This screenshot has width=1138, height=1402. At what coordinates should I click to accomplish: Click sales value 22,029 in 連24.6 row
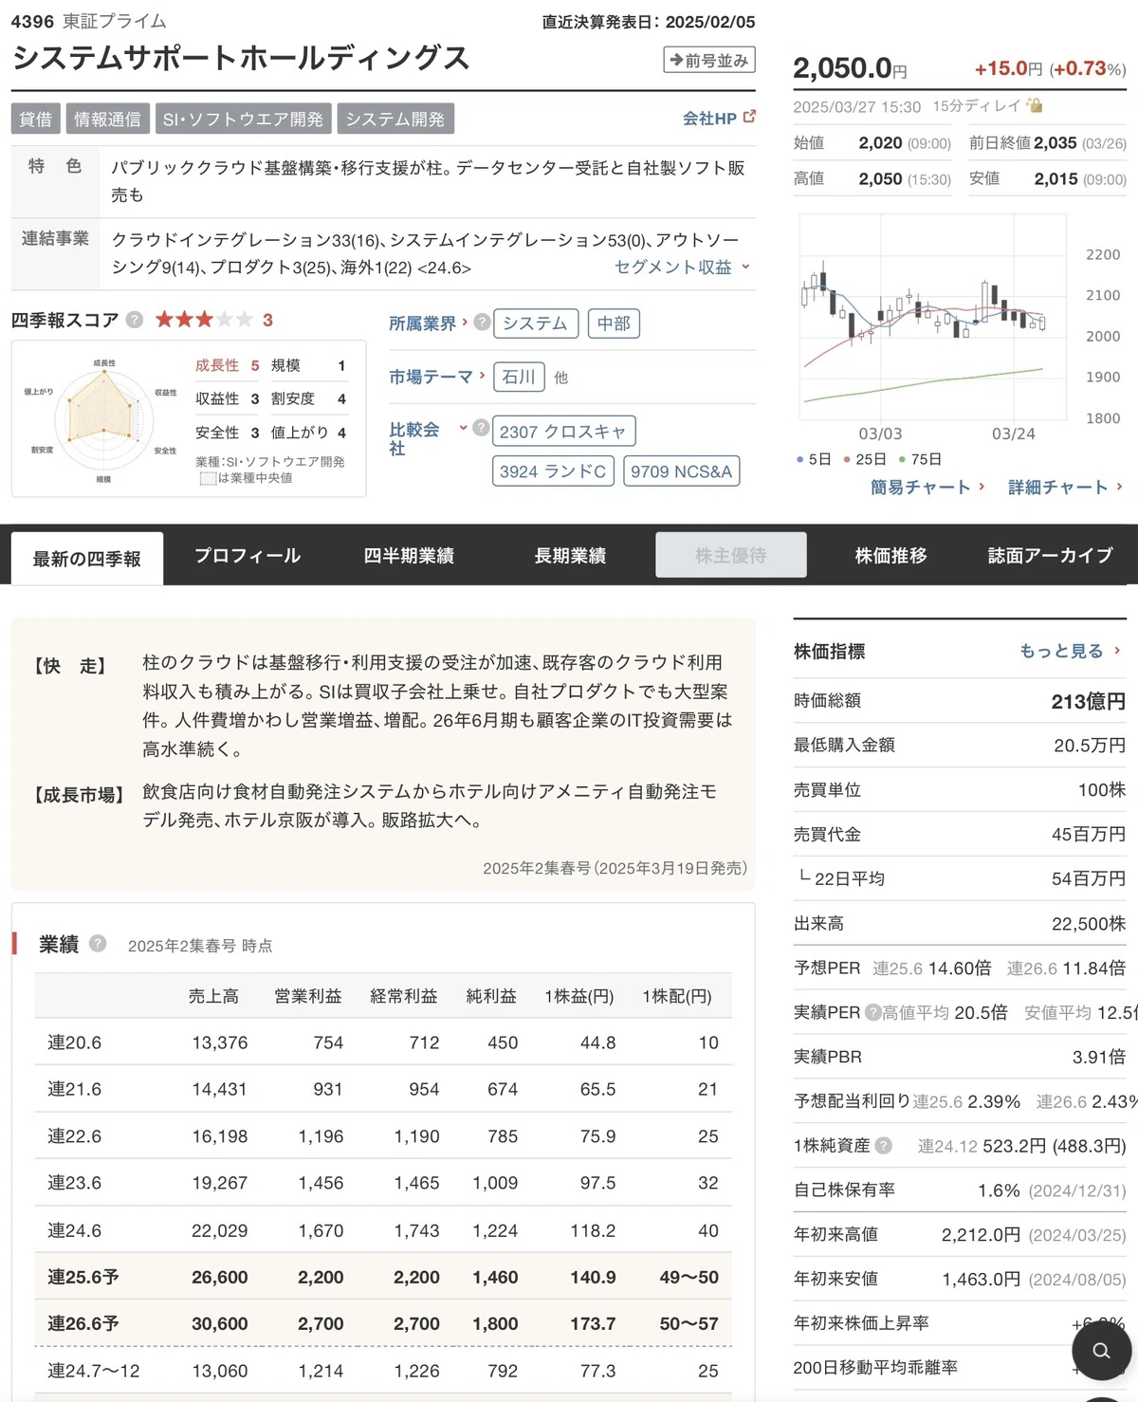point(220,1230)
